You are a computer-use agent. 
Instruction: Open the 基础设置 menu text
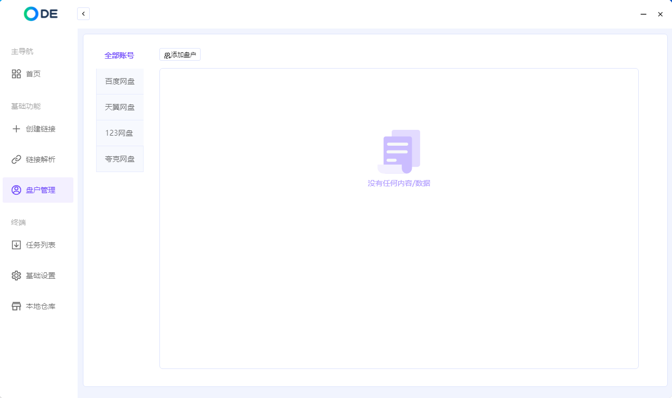tap(41, 276)
